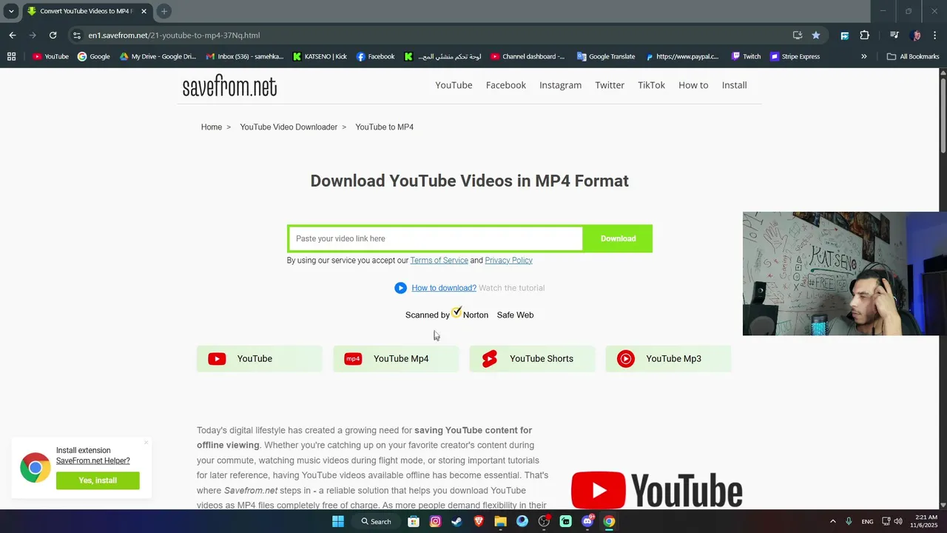Screen dimensions: 947x533
Task: Open Discord from the taskbar
Action: 587,521
